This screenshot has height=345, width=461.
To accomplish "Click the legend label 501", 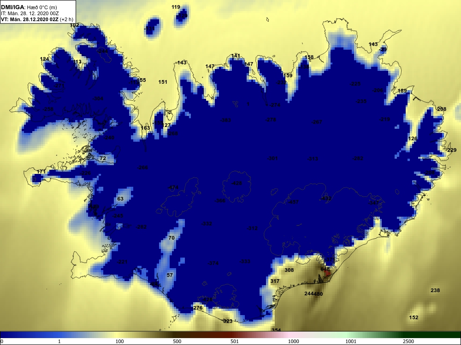I will [x=235, y=341].
